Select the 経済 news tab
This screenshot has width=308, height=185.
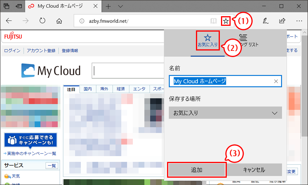pyautogui.click(x=121, y=89)
